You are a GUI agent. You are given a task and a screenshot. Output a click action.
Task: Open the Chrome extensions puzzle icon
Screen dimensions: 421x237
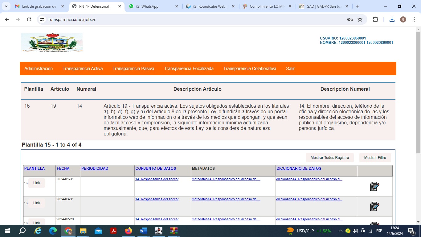[x=375, y=19]
